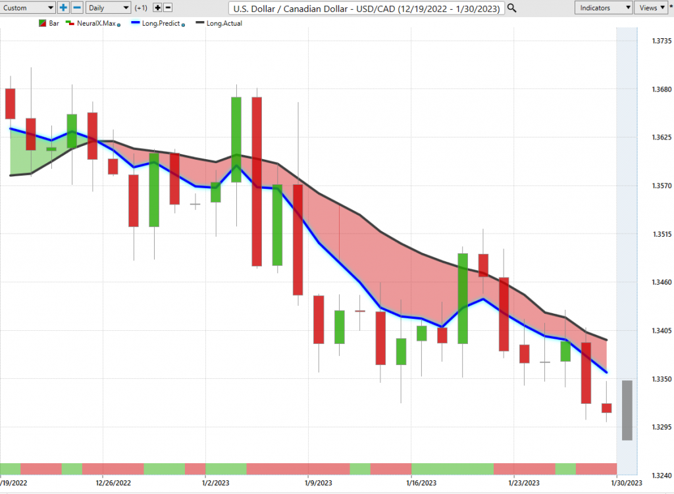Image resolution: width=674 pixels, height=494 pixels.
Task: Click the magnifying glass search icon
Action: (511, 8)
